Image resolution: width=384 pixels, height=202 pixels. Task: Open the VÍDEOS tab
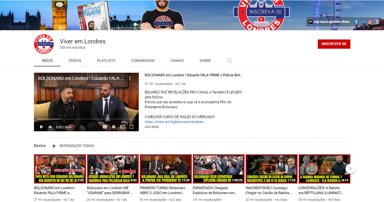tap(75, 61)
